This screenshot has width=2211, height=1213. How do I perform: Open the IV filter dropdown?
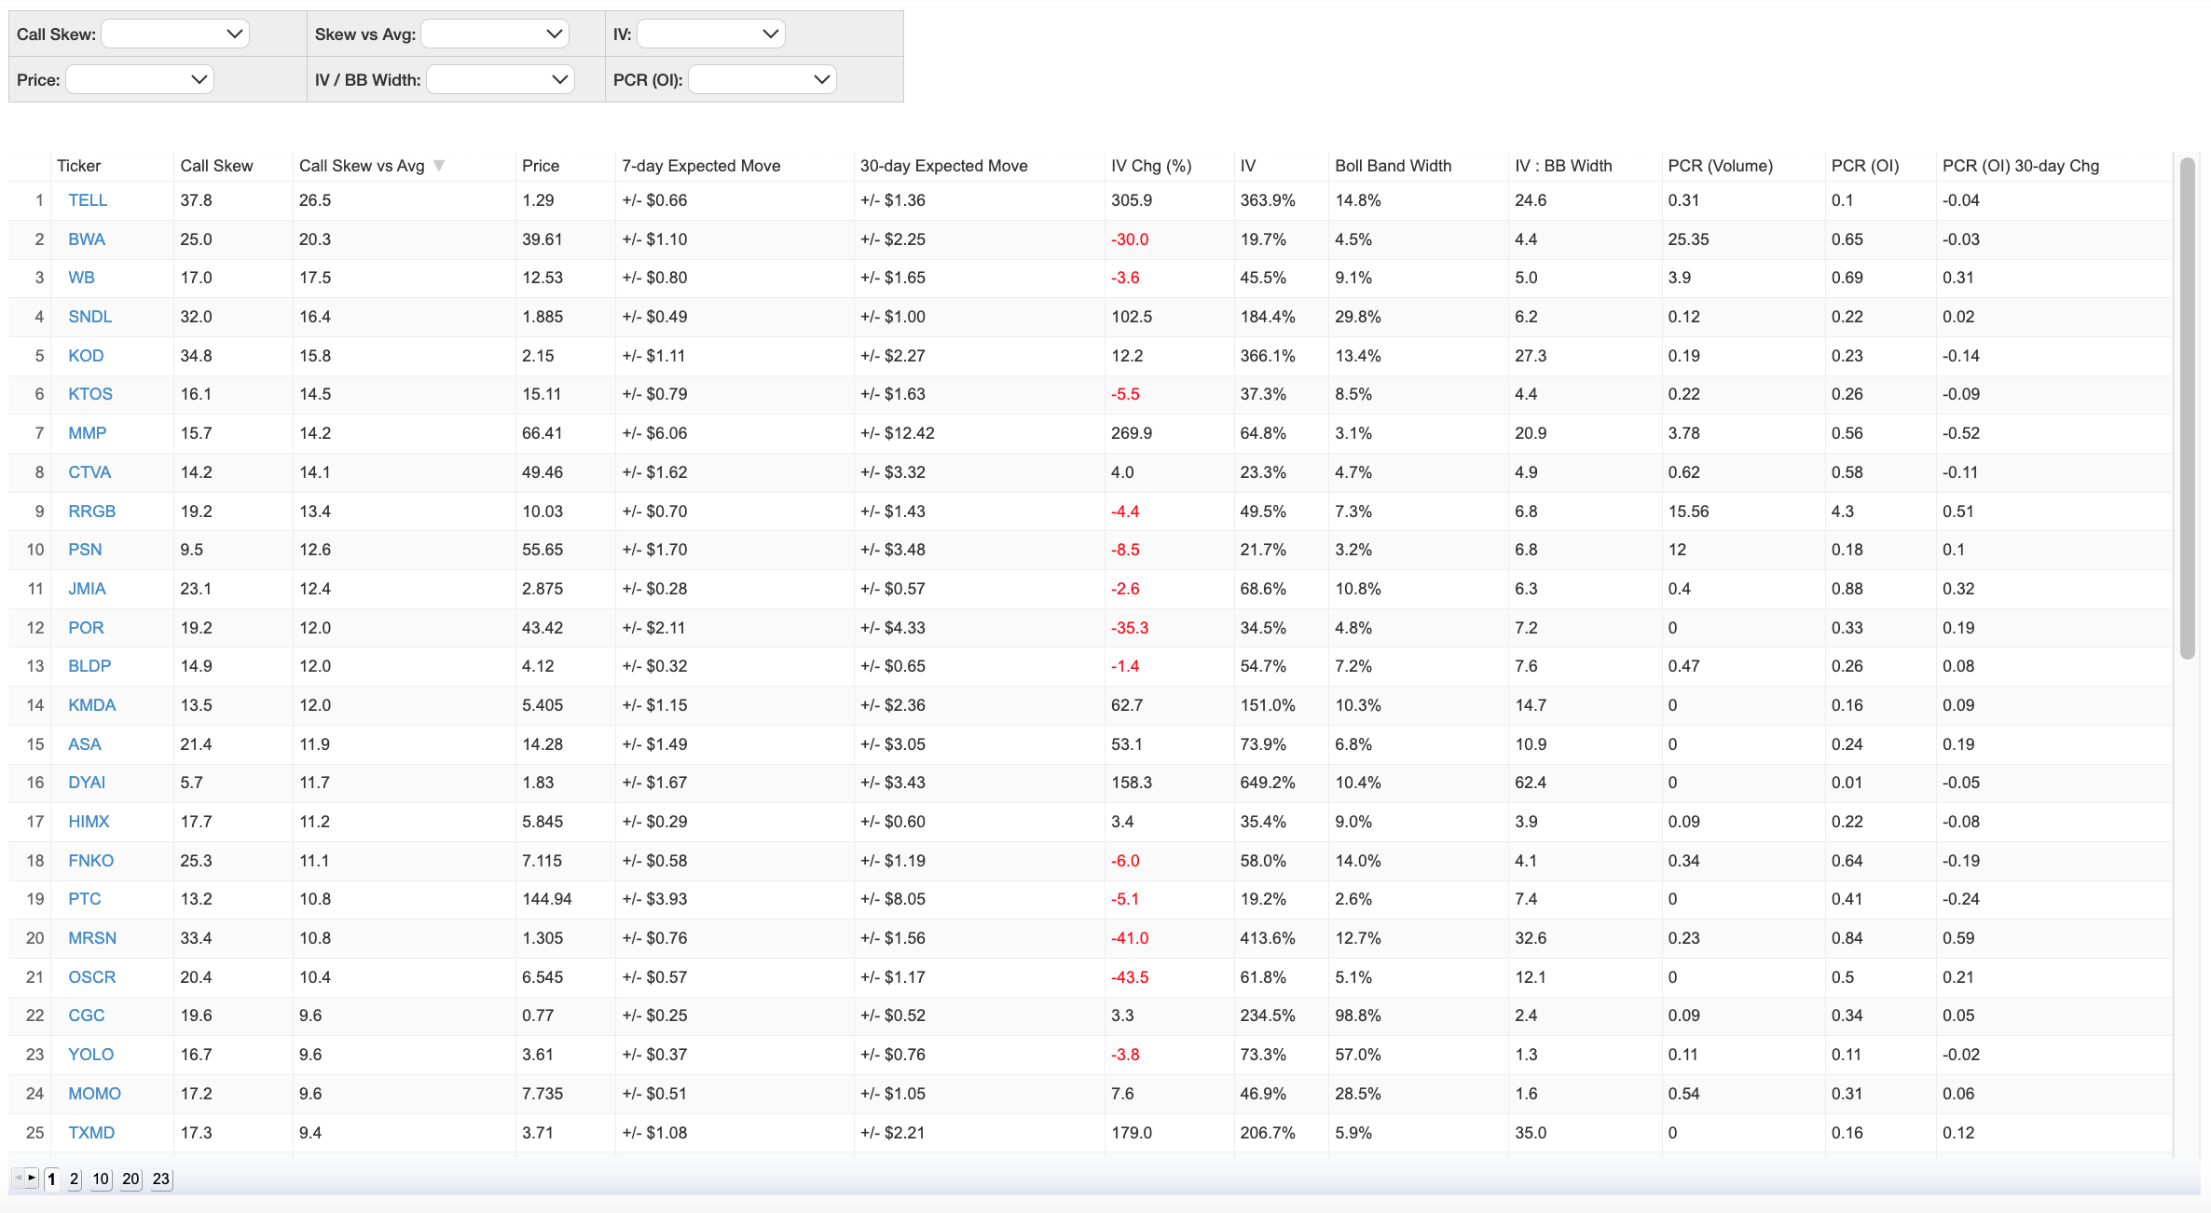pos(711,34)
